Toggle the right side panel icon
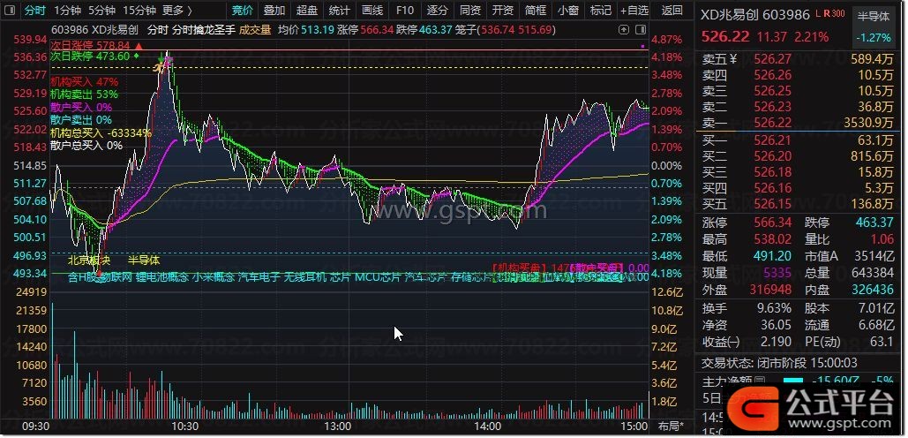The width and height of the screenshot is (908, 438). pos(640,29)
